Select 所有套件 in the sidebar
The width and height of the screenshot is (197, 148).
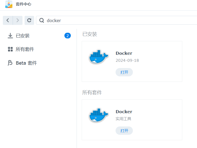pyautogui.click(x=25, y=49)
